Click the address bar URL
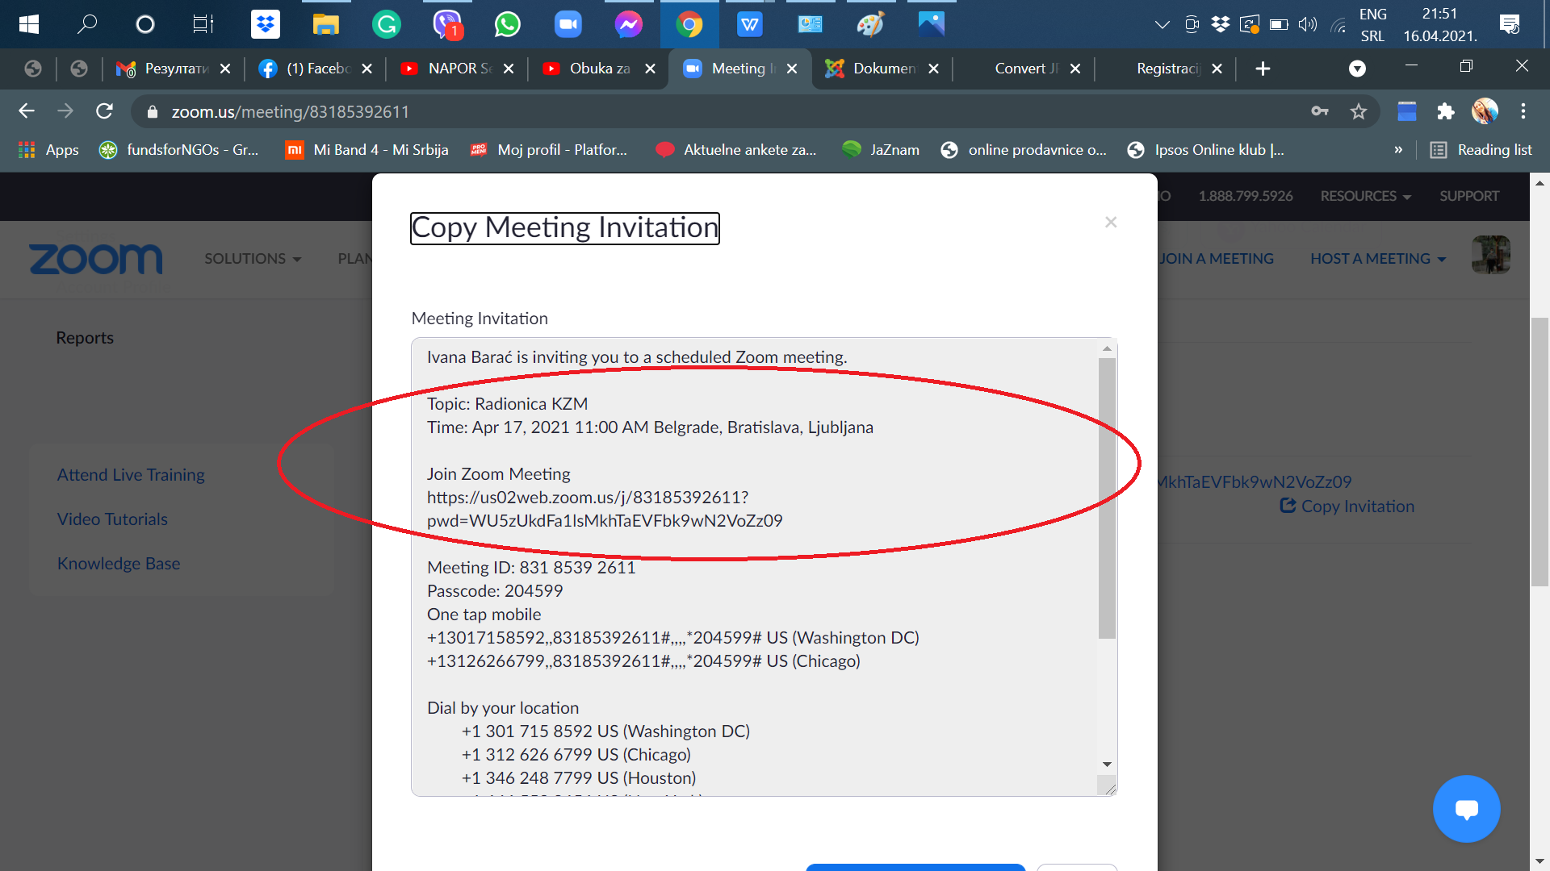 tap(291, 111)
